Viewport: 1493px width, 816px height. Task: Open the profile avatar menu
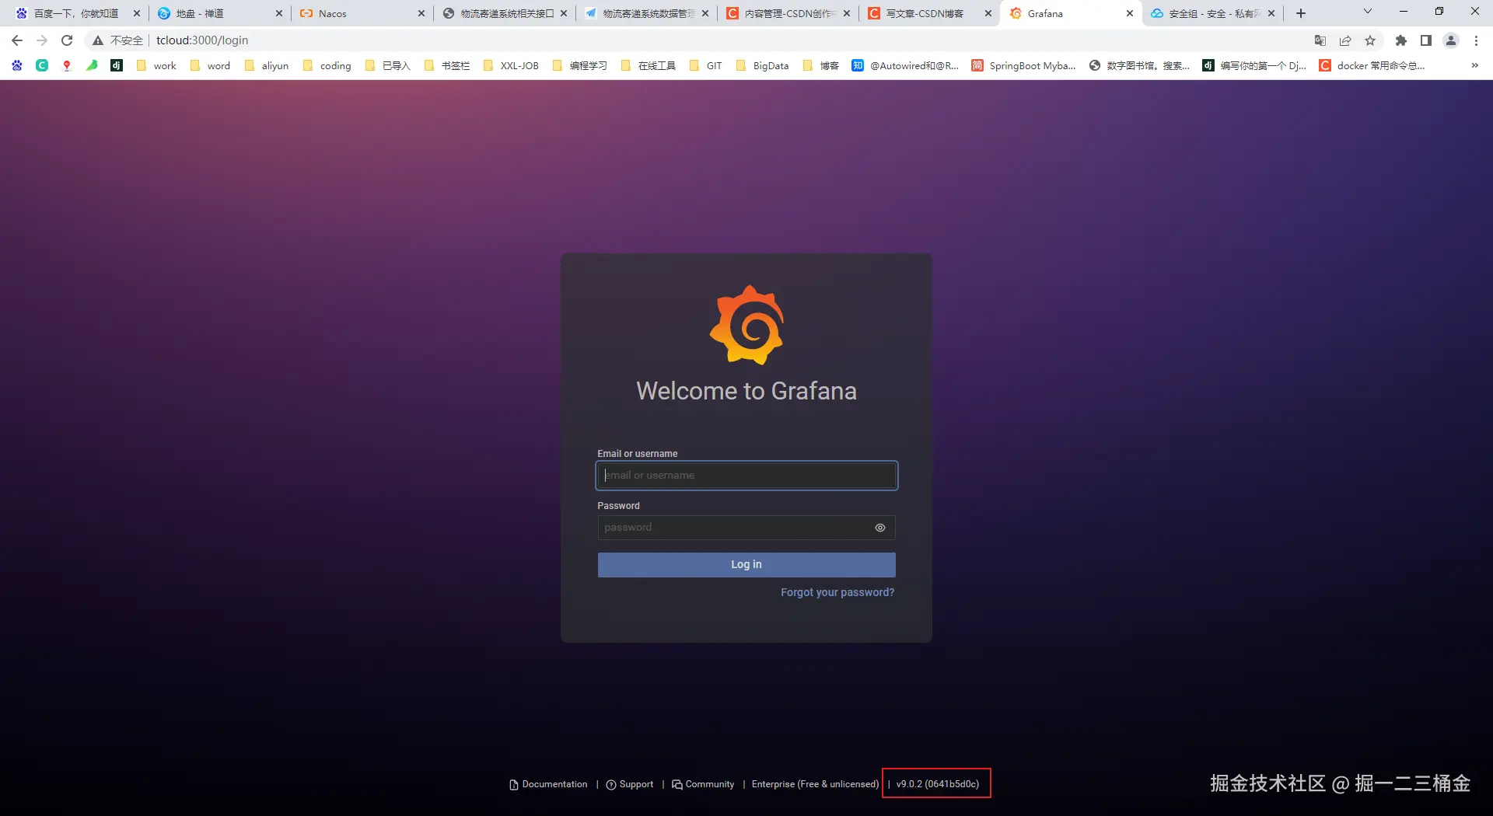1451,40
